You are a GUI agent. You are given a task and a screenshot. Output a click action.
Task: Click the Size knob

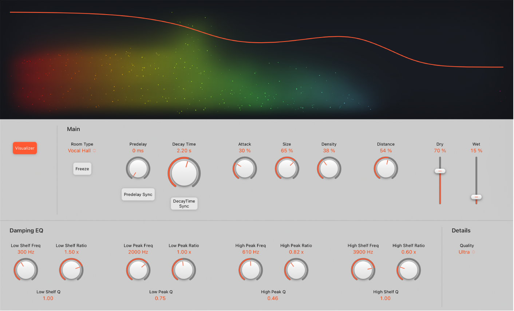287,169
